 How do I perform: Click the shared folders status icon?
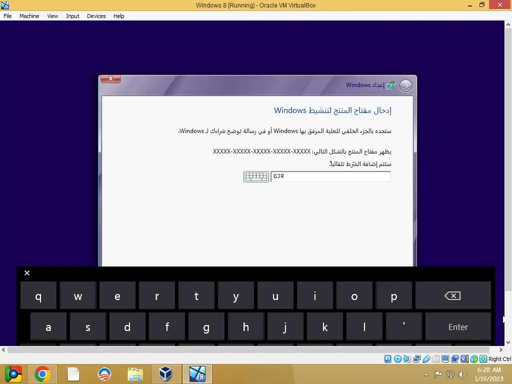click(435, 359)
